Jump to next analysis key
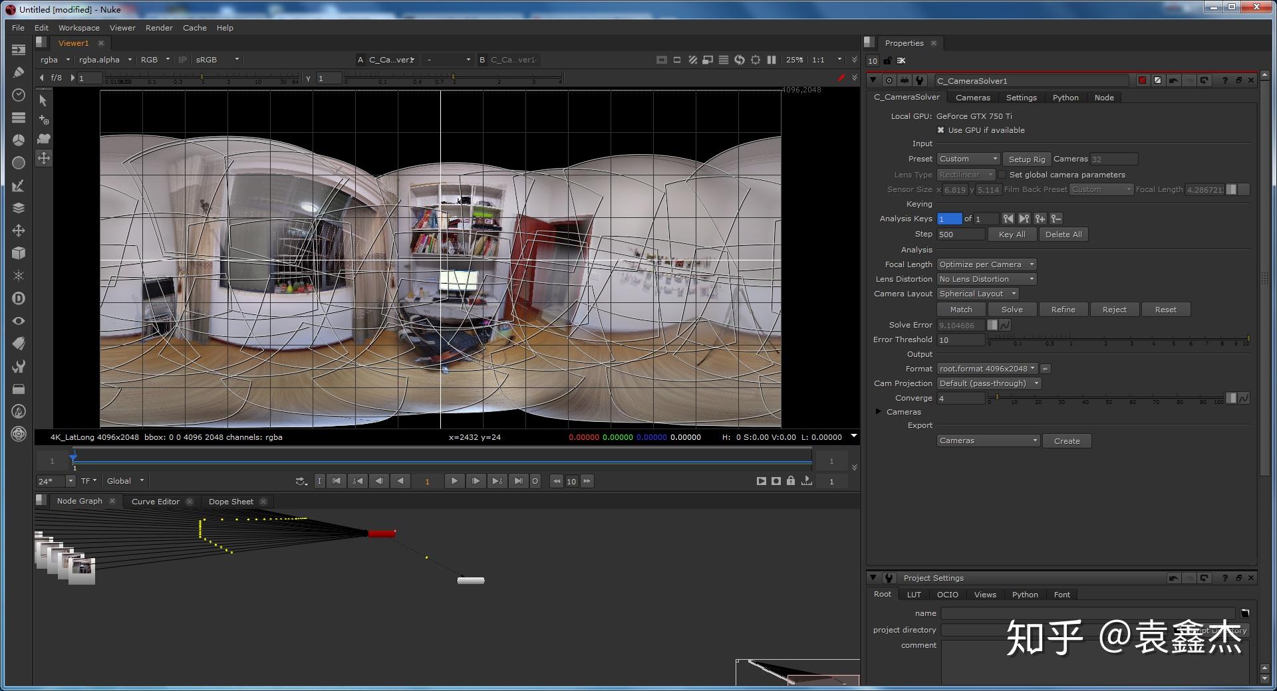The width and height of the screenshot is (1277, 691). click(1024, 219)
